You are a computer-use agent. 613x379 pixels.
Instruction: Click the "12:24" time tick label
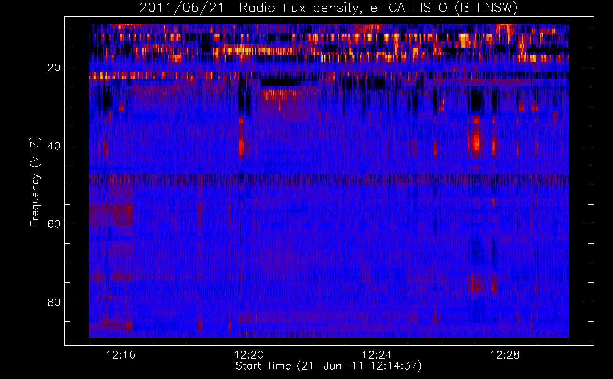377,355
